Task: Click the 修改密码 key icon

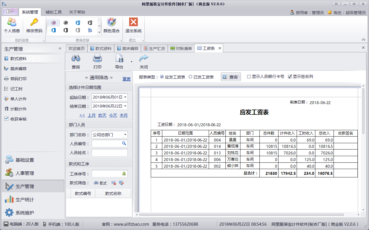Action: coord(34,22)
